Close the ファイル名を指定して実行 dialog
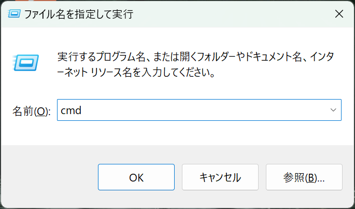The height and width of the screenshot is (209, 355). 339,14
